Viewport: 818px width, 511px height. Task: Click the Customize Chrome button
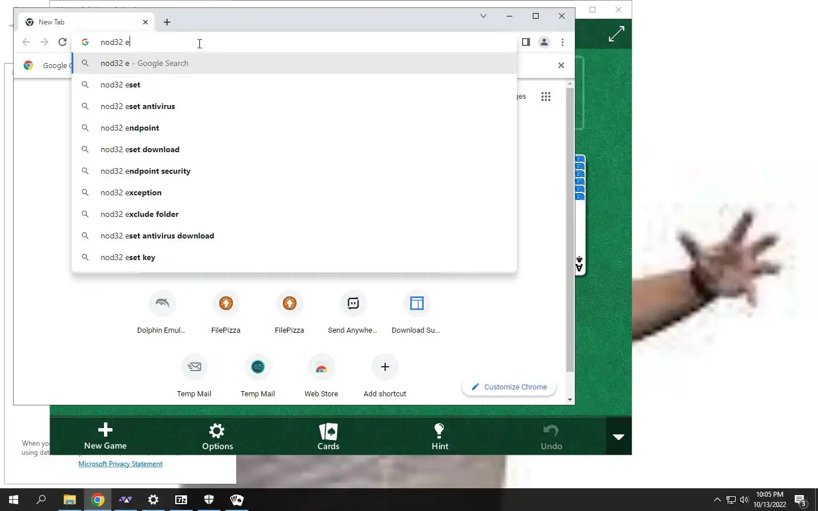[x=509, y=387]
